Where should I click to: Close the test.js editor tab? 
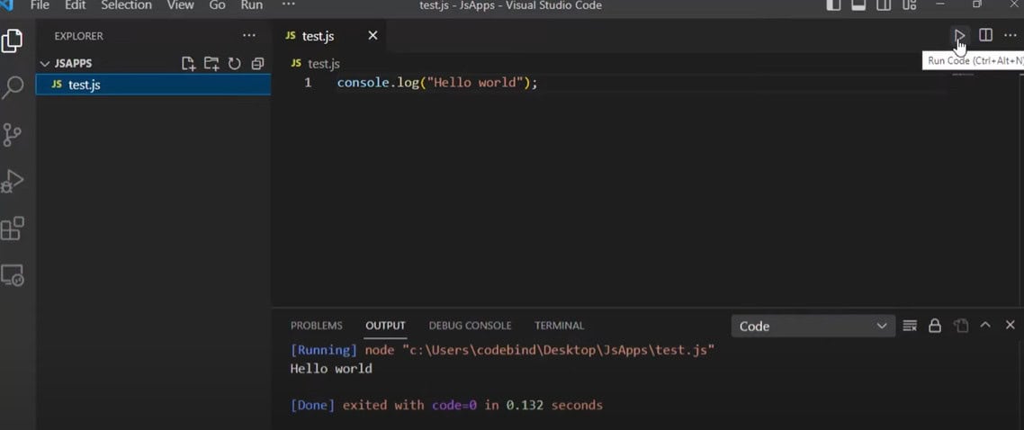(373, 36)
